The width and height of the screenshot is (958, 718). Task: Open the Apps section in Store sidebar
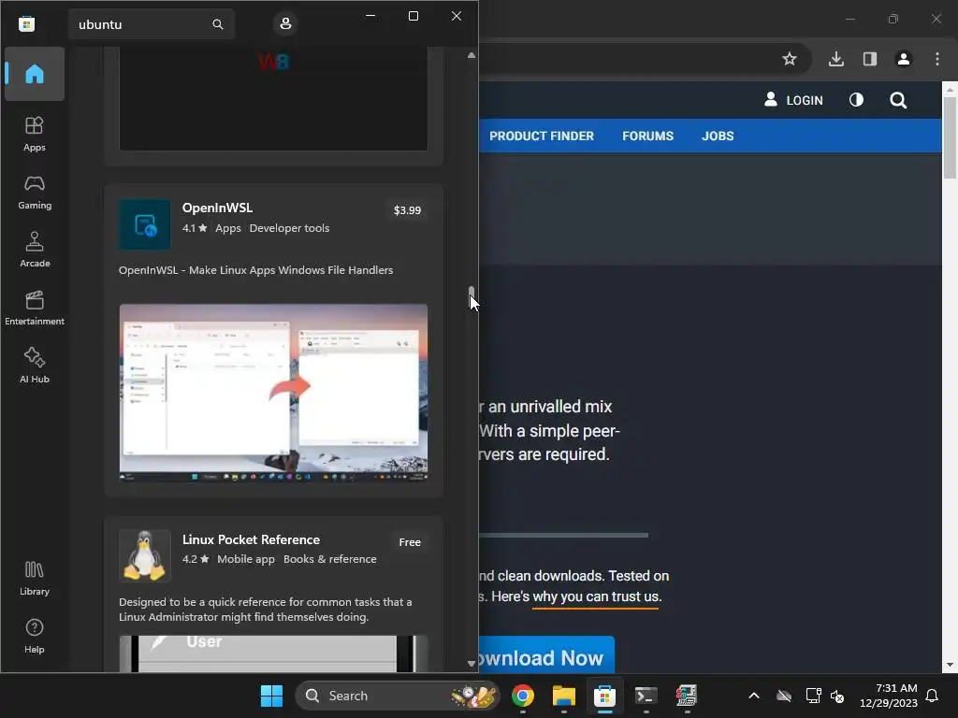pos(35,134)
